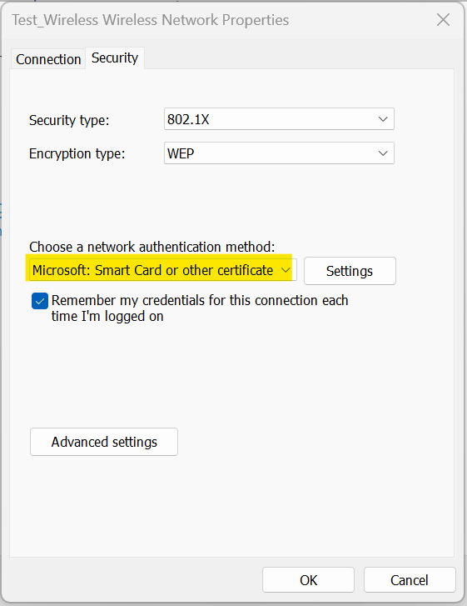Click the Smart Card or other certificate text
Image resolution: width=467 pixels, height=606 pixels.
(184, 270)
